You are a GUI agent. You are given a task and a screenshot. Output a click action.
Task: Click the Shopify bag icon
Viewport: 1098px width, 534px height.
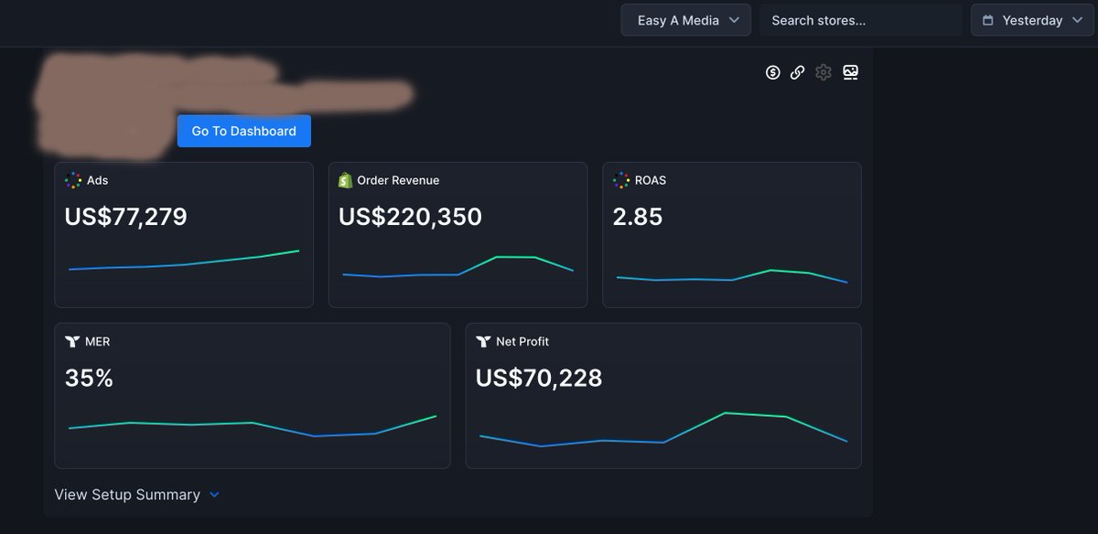(345, 180)
